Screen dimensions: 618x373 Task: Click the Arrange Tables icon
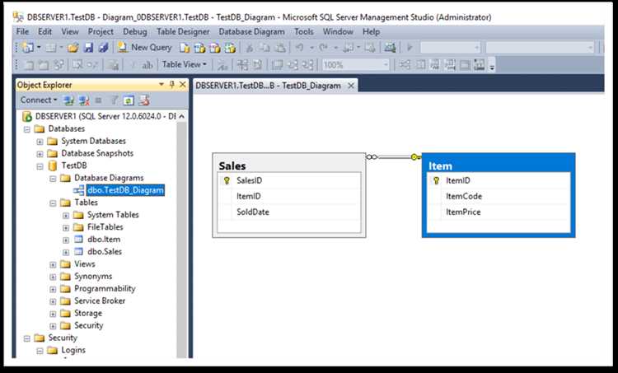308,65
